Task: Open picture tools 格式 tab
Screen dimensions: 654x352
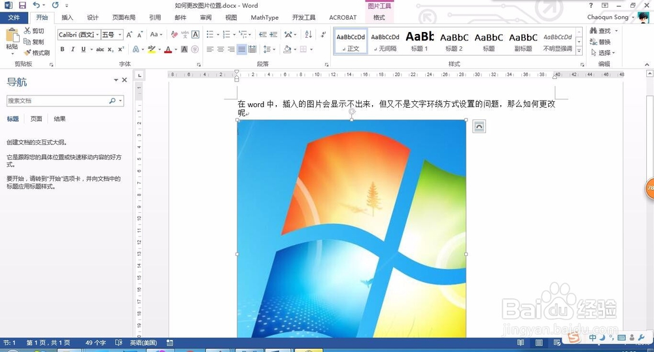Action: pyautogui.click(x=379, y=18)
